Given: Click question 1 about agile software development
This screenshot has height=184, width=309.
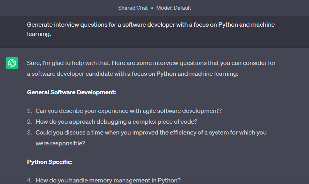Looking at the screenshot, I should click(x=128, y=111).
